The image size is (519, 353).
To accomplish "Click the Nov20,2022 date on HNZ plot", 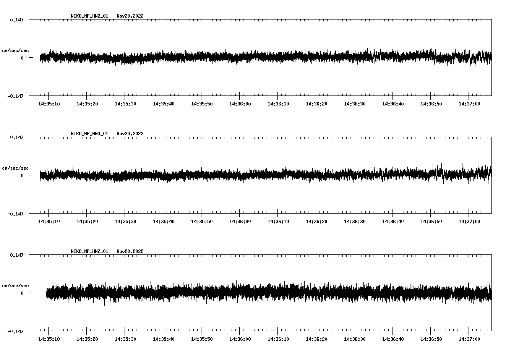I will tap(130, 251).
